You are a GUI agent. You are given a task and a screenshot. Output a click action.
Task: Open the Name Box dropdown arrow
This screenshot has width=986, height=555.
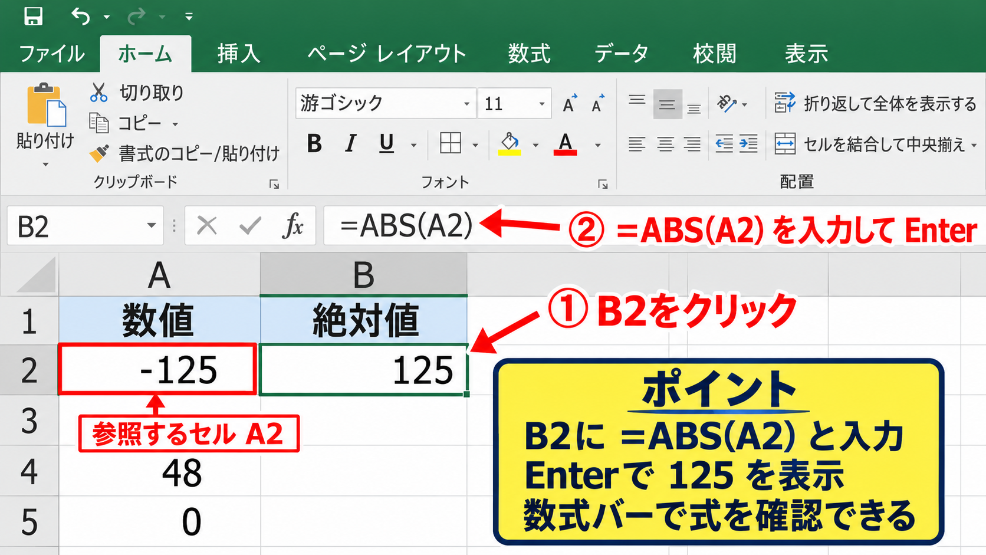tap(152, 226)
